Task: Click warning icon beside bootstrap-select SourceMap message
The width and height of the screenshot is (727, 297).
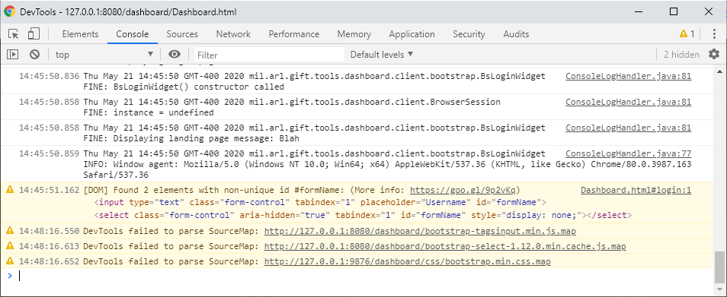Action: [x=10, y=246]
